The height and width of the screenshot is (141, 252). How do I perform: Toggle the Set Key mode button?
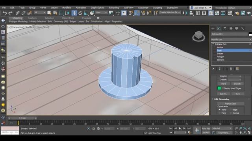point(206,132)
